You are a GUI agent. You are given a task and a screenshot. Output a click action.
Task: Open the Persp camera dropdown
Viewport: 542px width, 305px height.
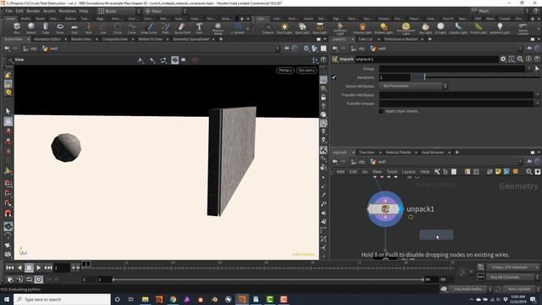tap(285, 70)
